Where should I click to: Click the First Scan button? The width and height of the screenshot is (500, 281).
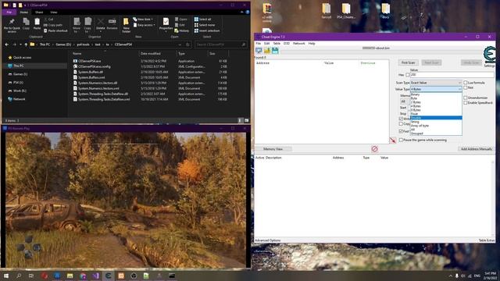pyautogui.click(x=408, y=62)
